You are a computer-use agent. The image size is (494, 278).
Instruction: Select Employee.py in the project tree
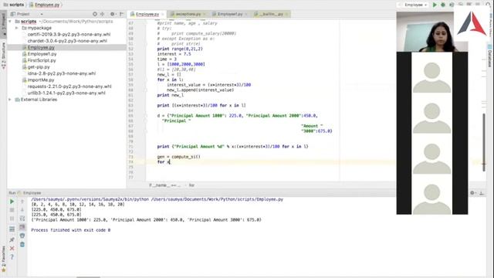pos(41,48)
